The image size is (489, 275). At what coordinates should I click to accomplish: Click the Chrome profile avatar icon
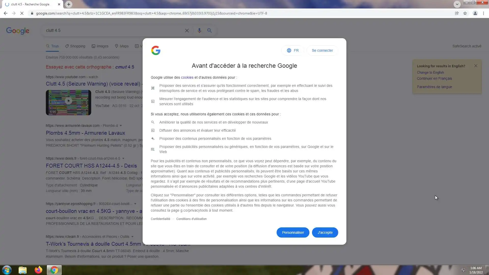point(475,13)
